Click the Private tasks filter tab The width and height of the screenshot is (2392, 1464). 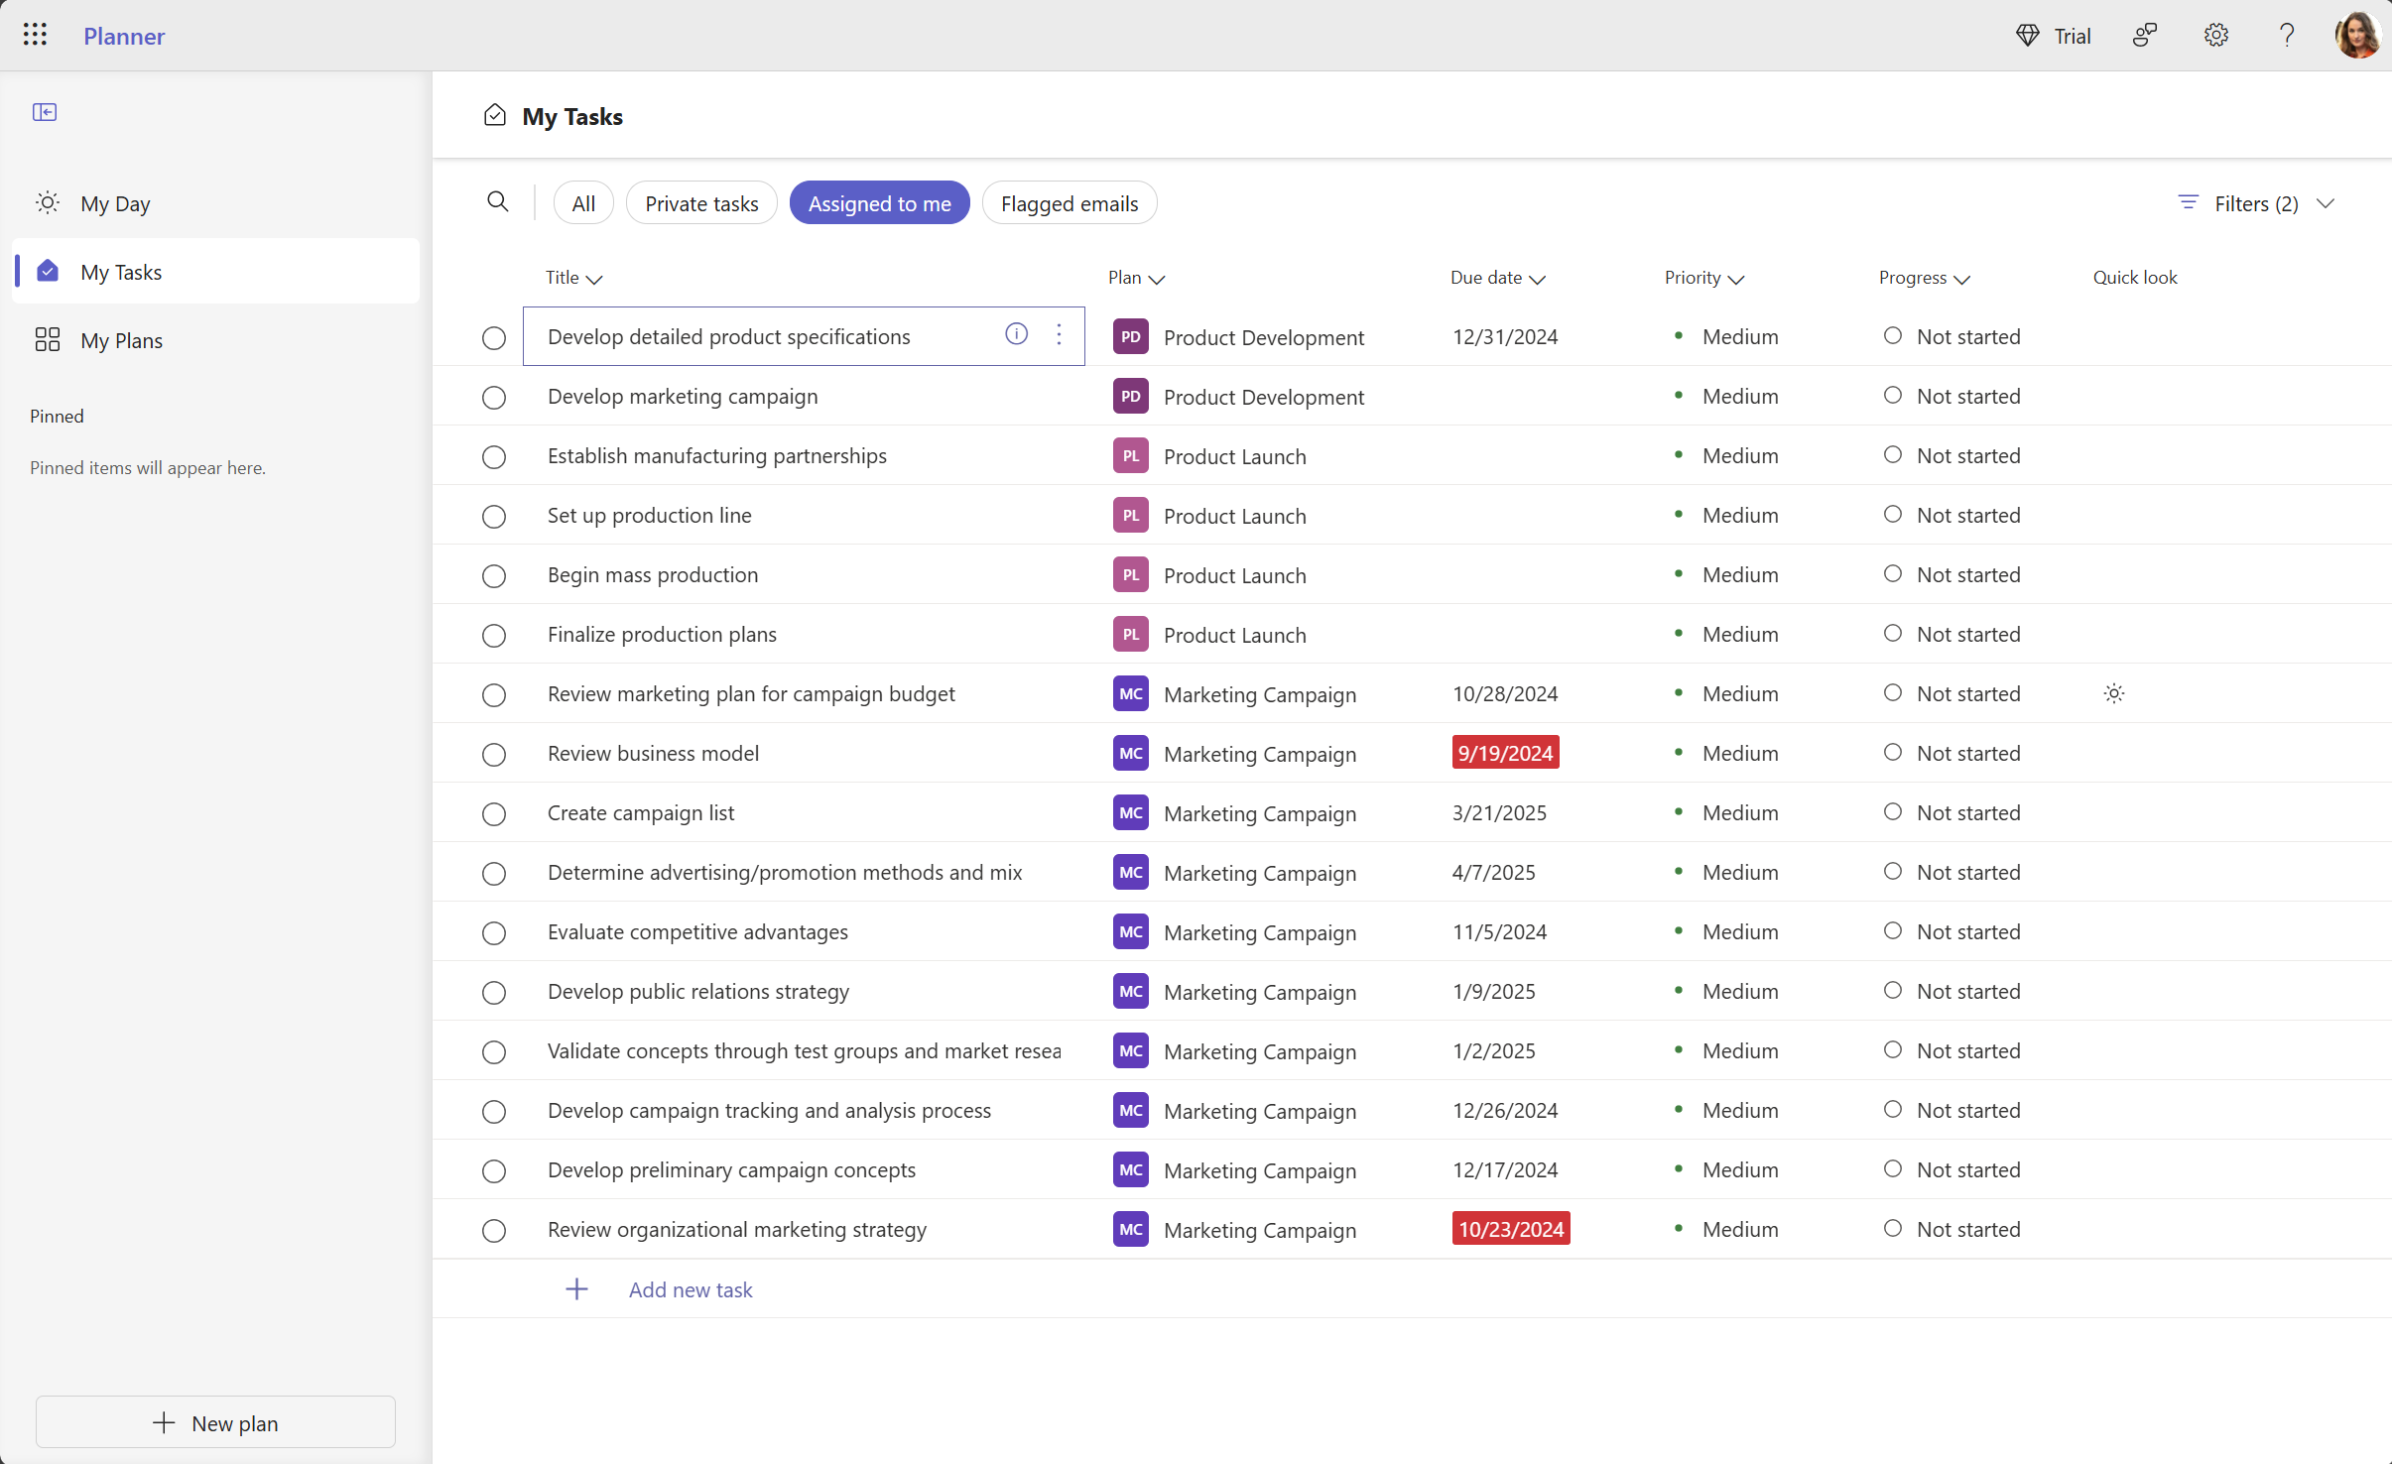tap(702, 203)
